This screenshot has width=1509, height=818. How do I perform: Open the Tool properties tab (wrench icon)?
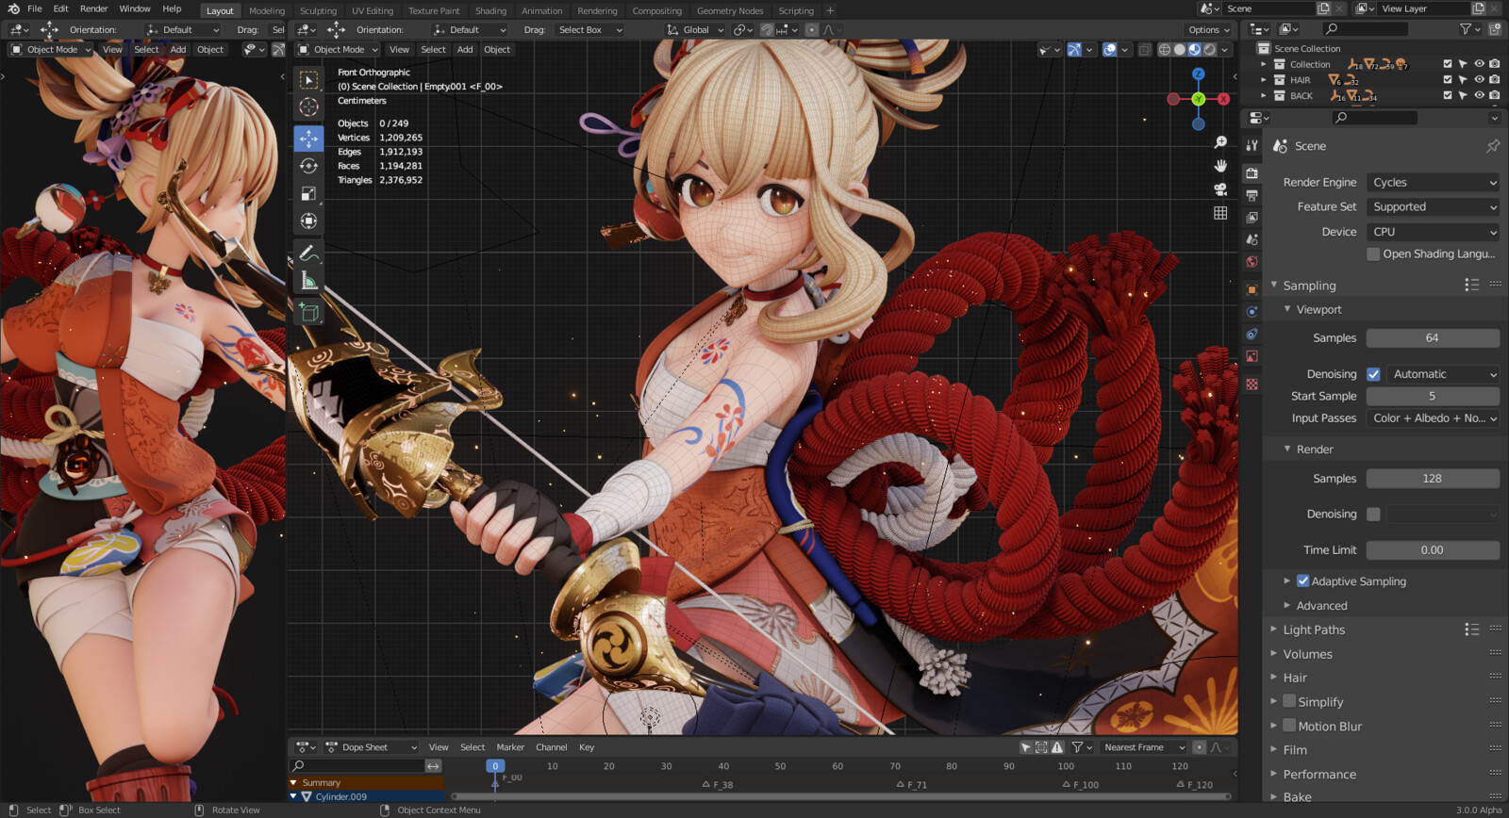point(1252,145)
